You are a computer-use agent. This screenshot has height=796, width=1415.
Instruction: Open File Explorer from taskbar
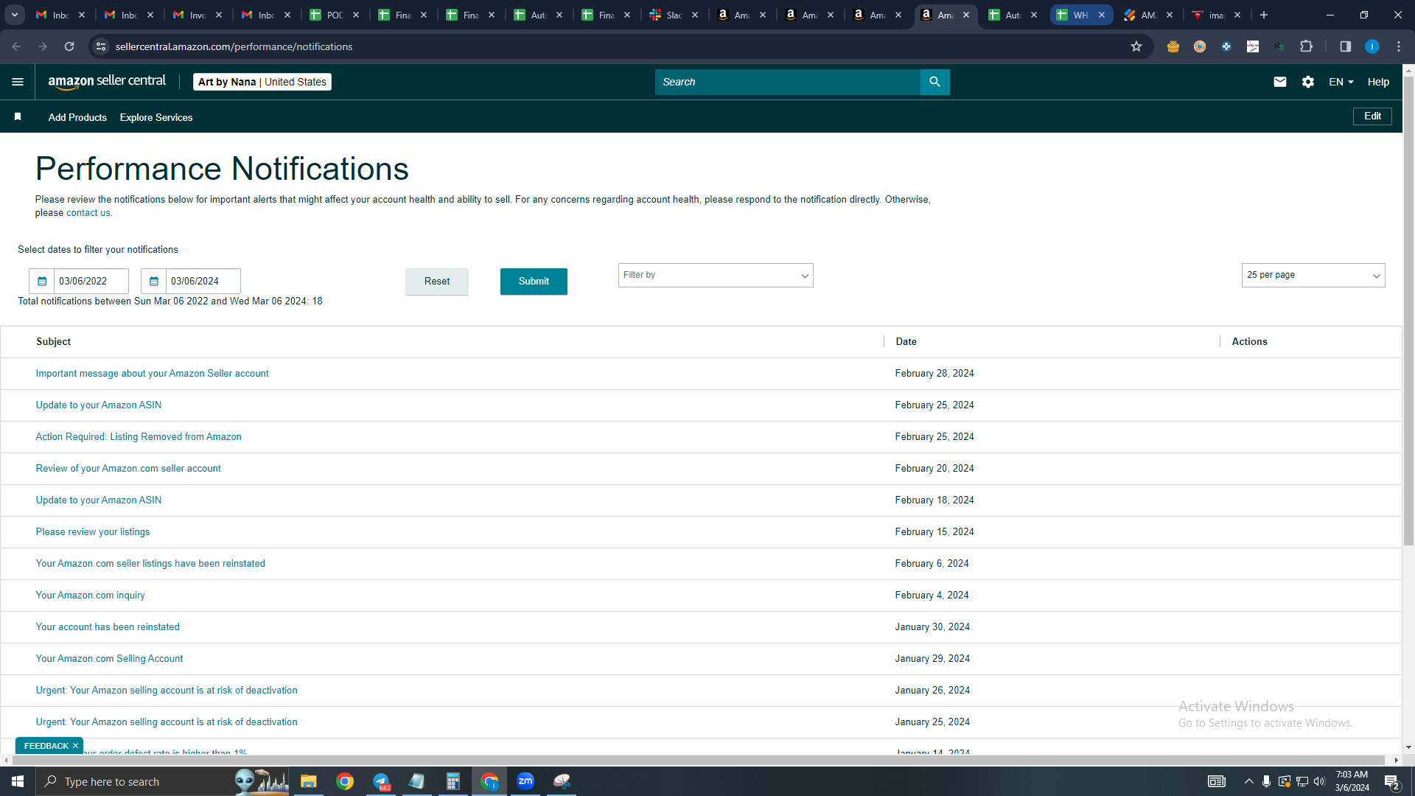309,781
